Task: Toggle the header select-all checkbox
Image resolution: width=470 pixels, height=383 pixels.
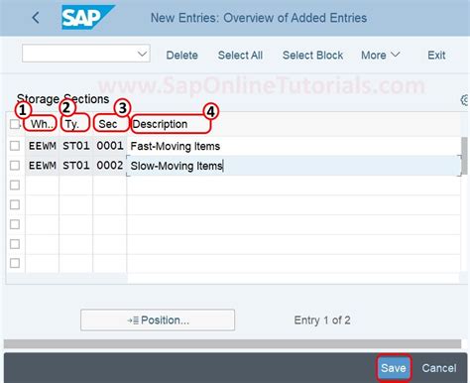Action: tap(15, 124)
